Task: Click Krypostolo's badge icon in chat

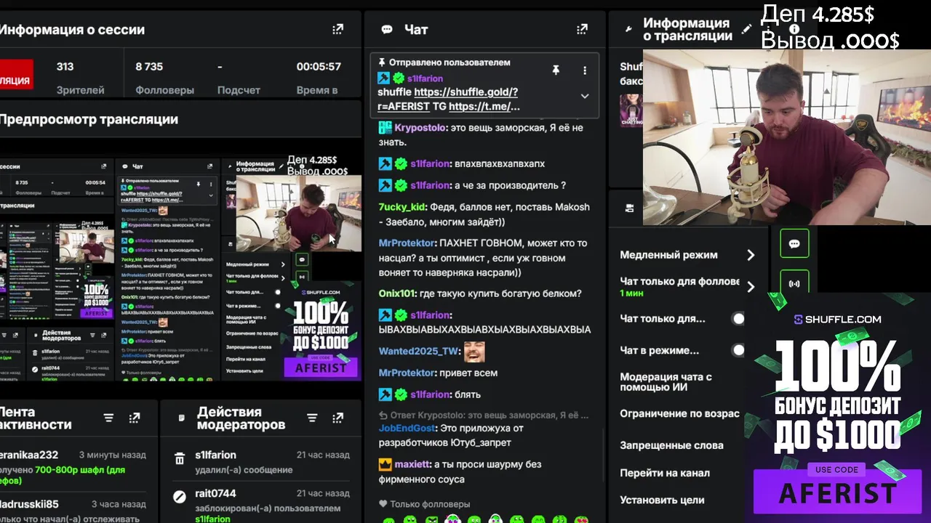Action: pos(385,128)
